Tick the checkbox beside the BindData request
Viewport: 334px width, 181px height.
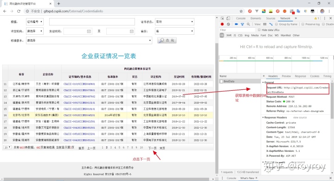222,81
